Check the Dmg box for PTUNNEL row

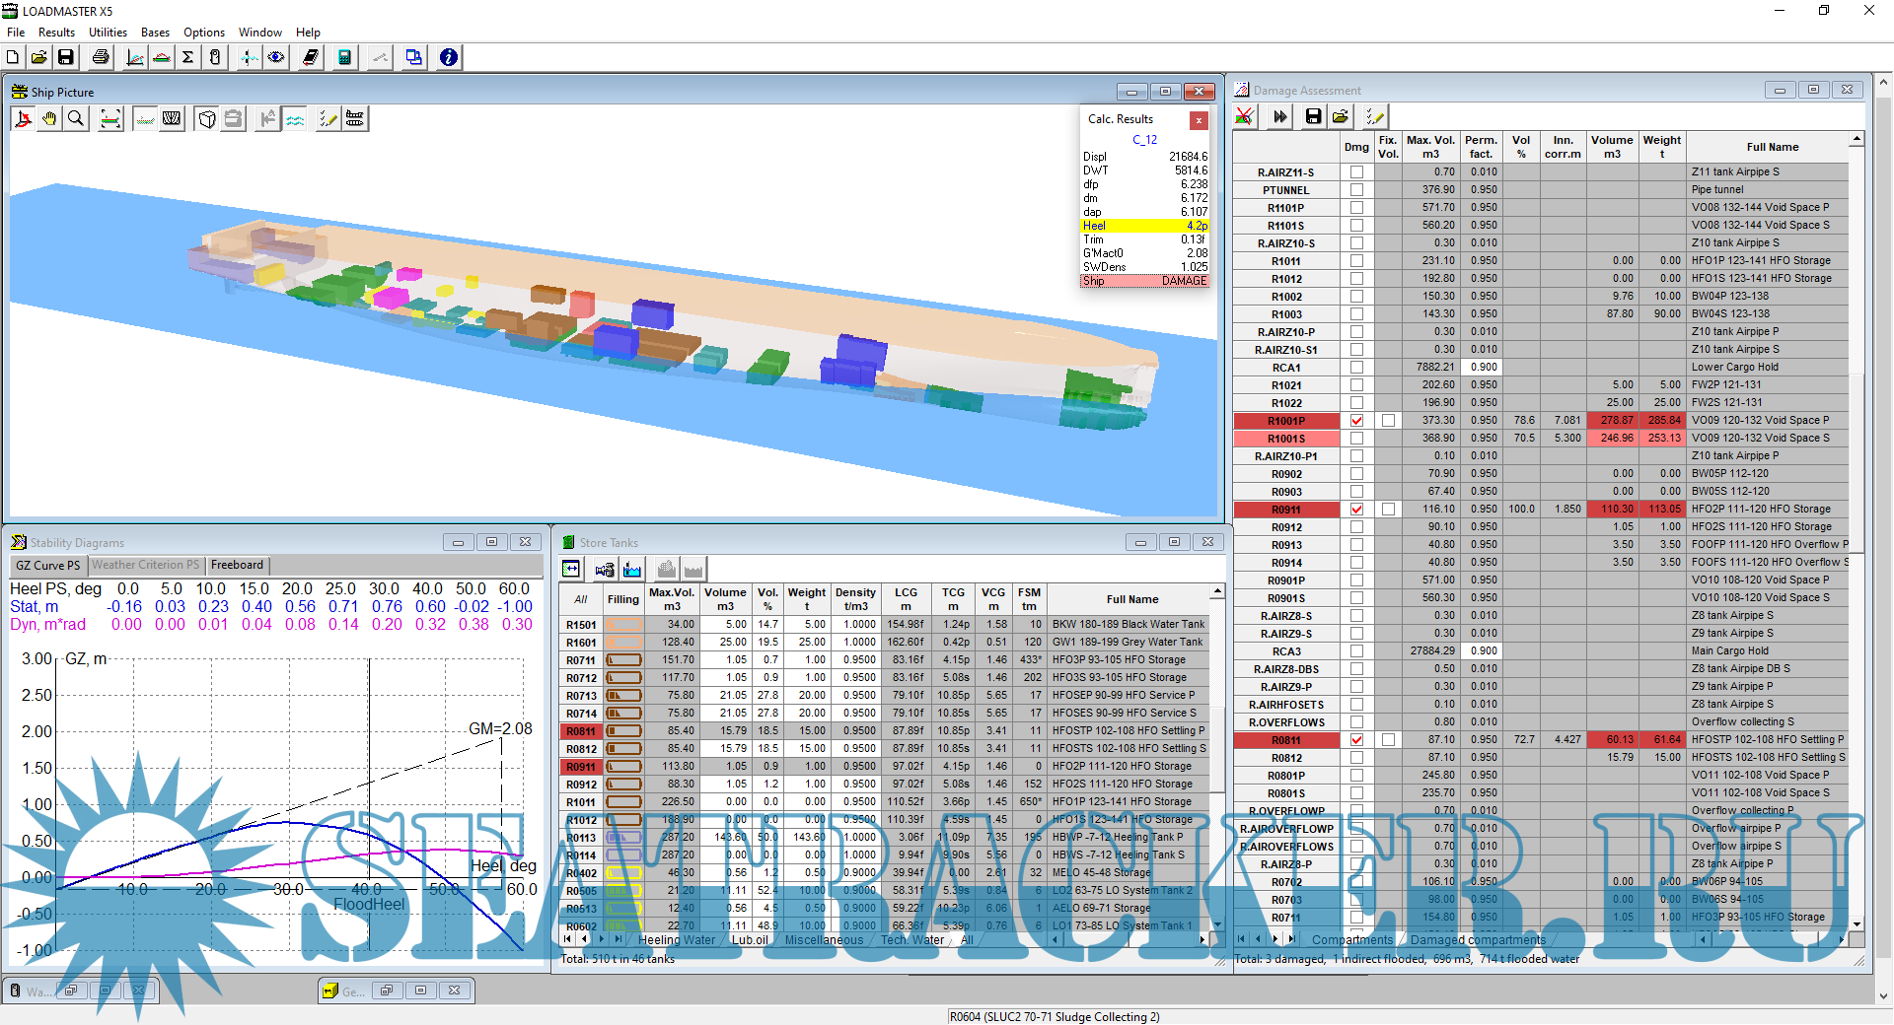[x=1356, y=190]
